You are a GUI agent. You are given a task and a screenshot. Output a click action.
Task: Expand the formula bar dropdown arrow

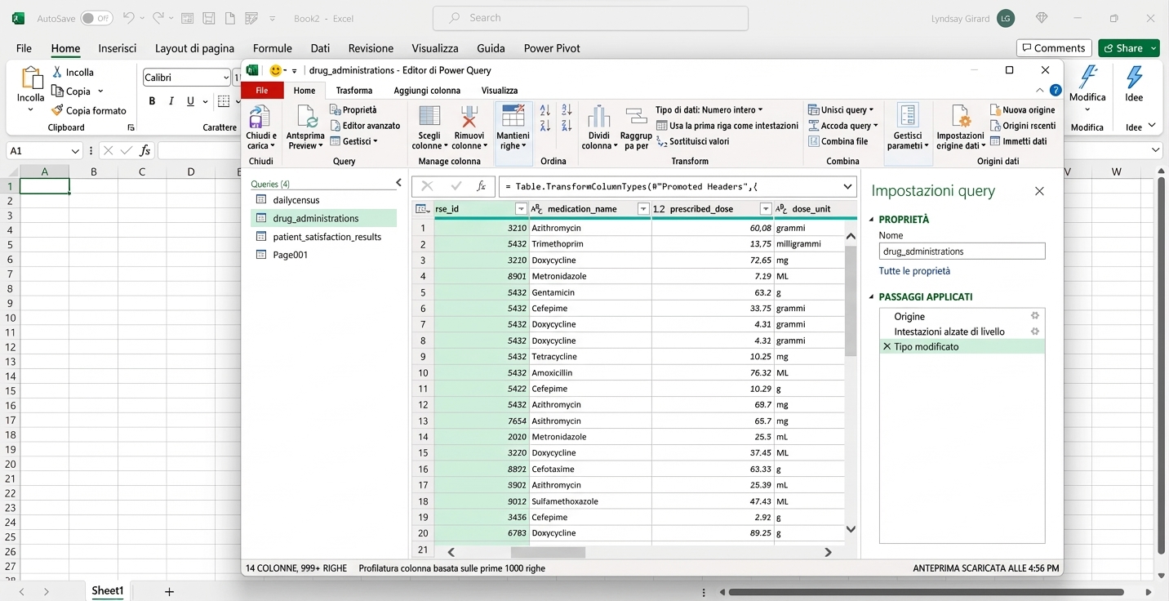tap(847, 186)
